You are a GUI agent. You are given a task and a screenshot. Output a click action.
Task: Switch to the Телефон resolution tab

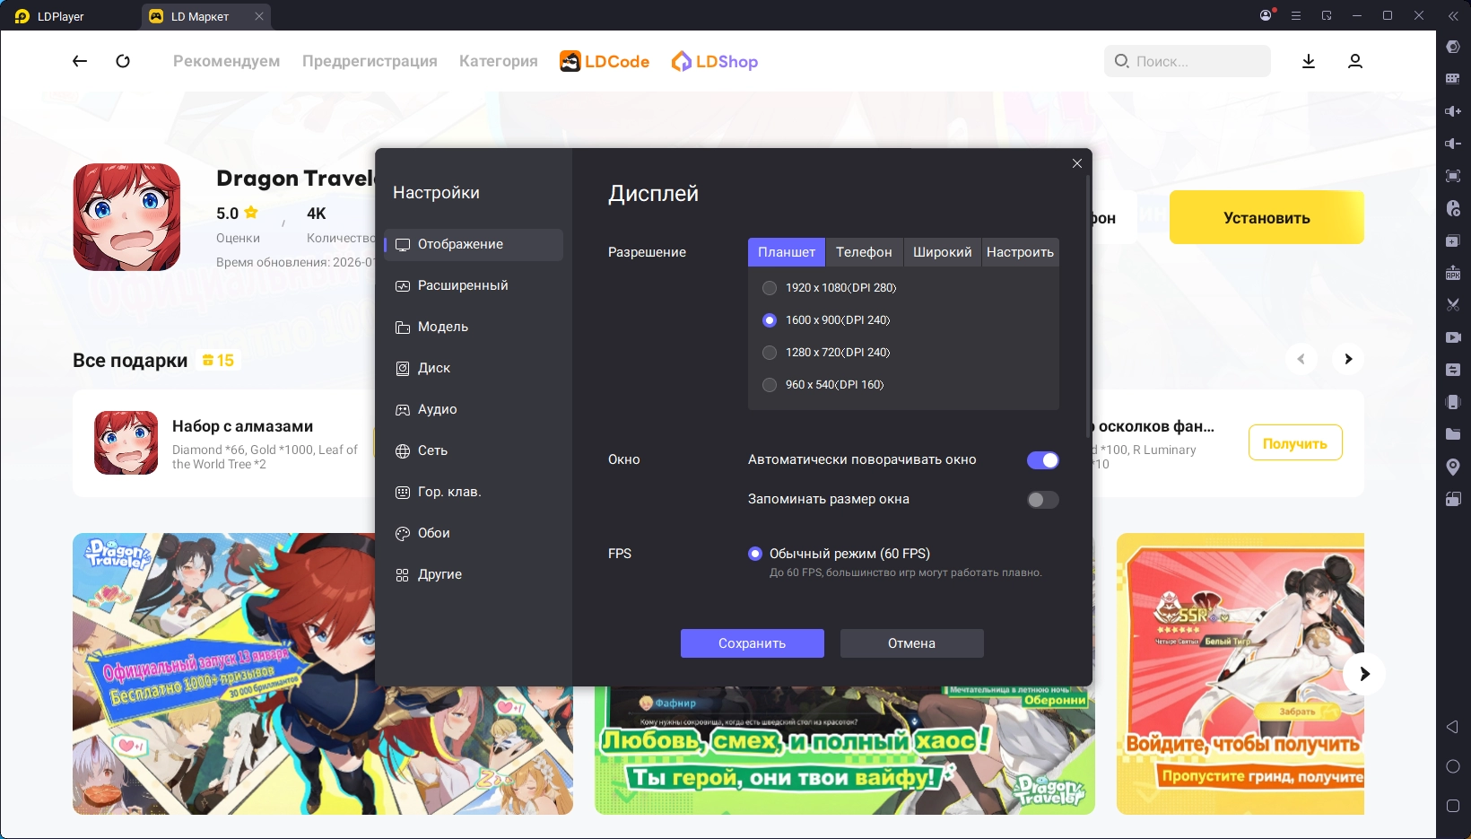pyautogui.click(x=864, y=252)
